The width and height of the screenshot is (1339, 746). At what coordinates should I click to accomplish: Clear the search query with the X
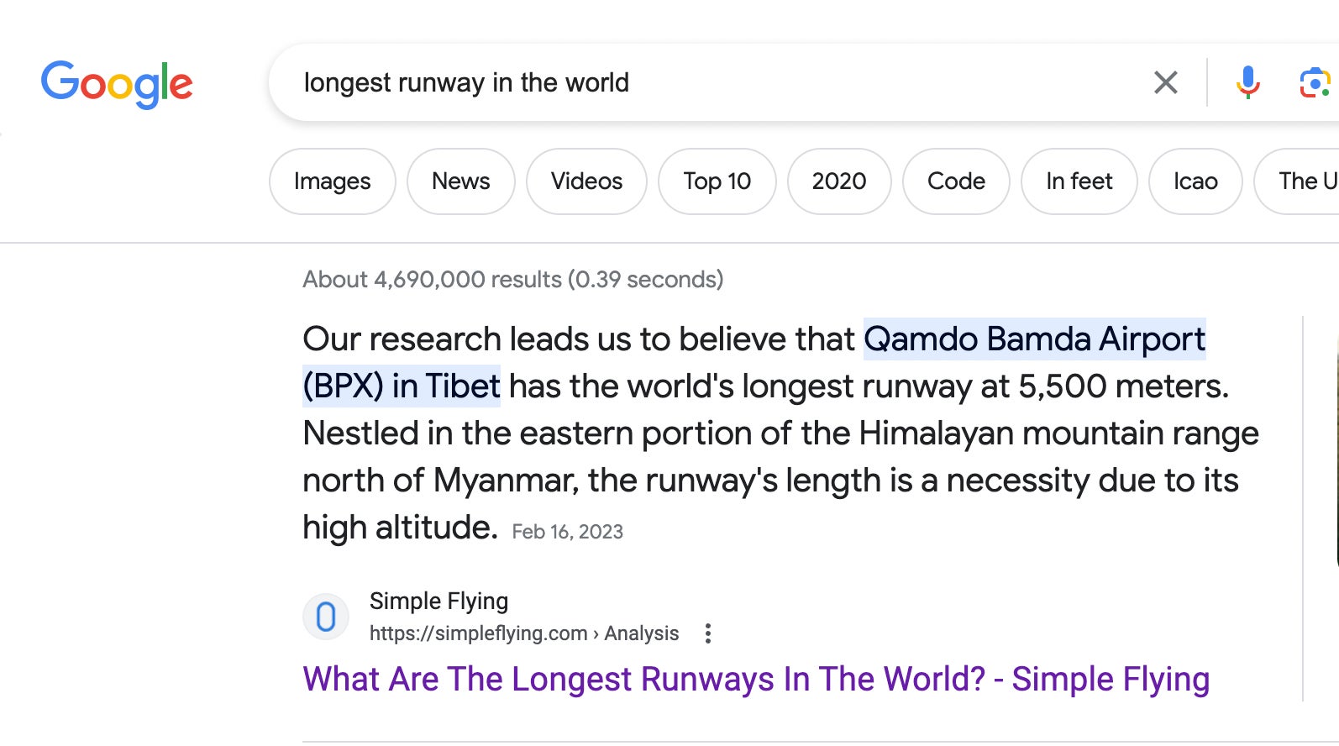coord(1165,82)
